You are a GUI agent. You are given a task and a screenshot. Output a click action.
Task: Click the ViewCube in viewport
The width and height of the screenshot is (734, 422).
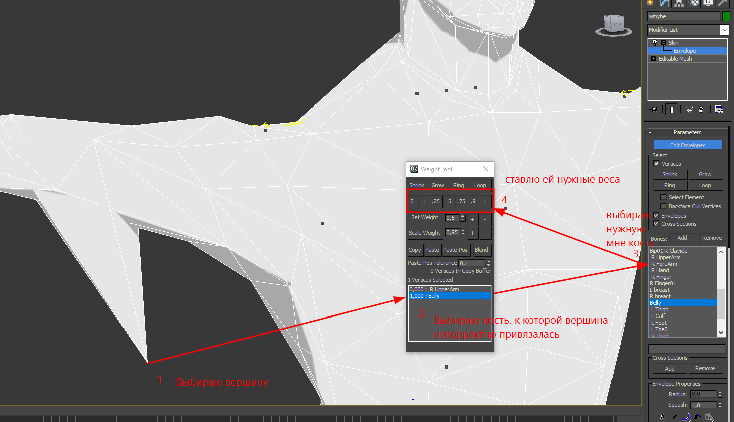[x=613, y=25]
